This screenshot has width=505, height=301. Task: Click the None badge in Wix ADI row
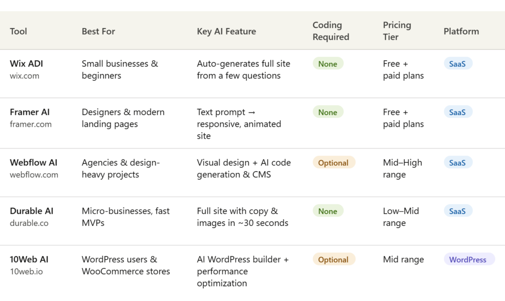328,64
